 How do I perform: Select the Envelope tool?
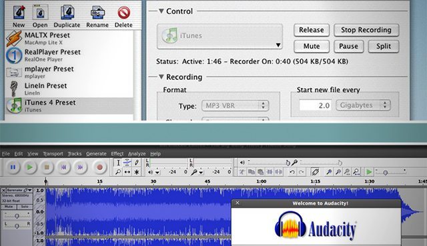coord(127,163)
